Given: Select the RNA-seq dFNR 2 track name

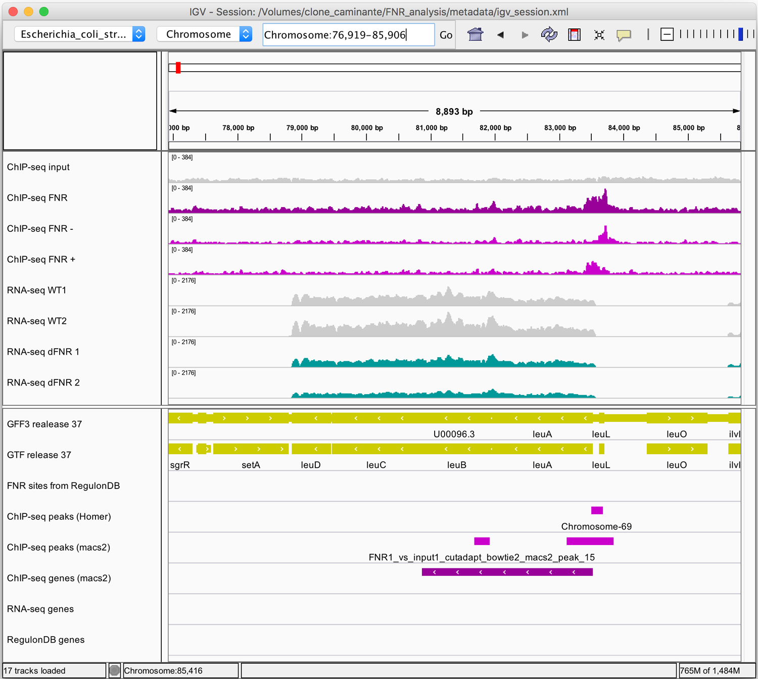Looking at the screenshot, I should tap(43, 383).
